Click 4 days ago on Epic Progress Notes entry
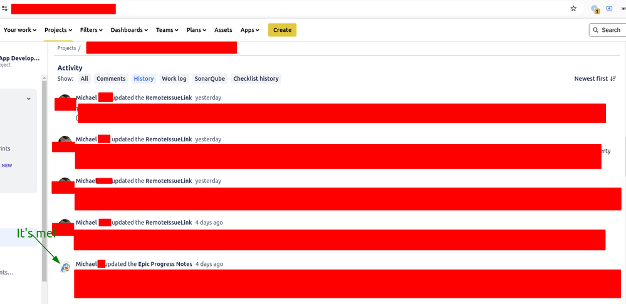The width and height of the screenshot is (626, 304). tap(209, 264)
